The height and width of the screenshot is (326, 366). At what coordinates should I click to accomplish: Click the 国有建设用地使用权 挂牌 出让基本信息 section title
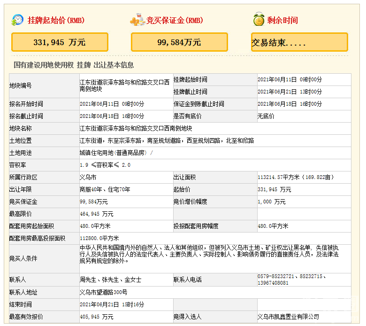point(74,65)
